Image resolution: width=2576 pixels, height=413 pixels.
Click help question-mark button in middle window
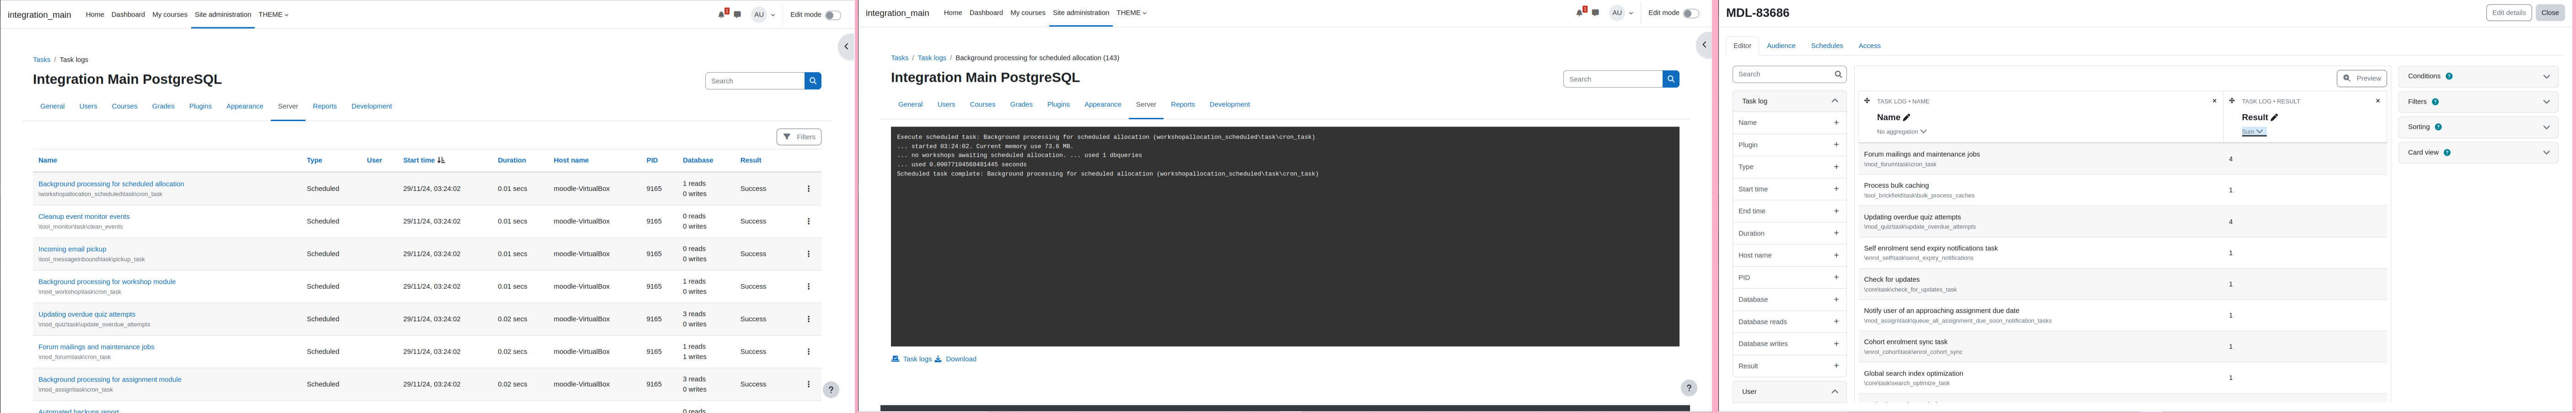point(1689,388)
